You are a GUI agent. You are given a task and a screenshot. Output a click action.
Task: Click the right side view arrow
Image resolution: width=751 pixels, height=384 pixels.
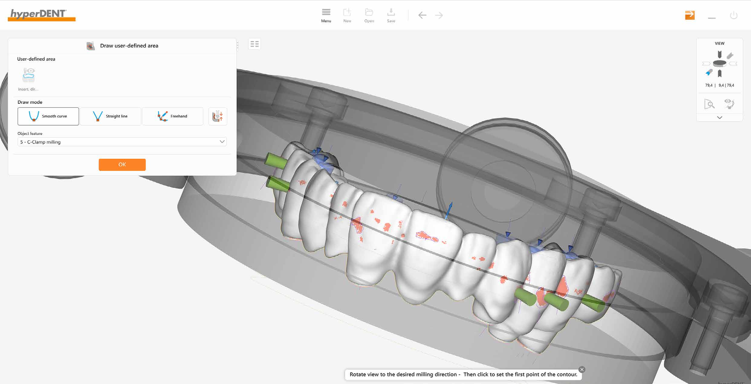click(733, 64)
